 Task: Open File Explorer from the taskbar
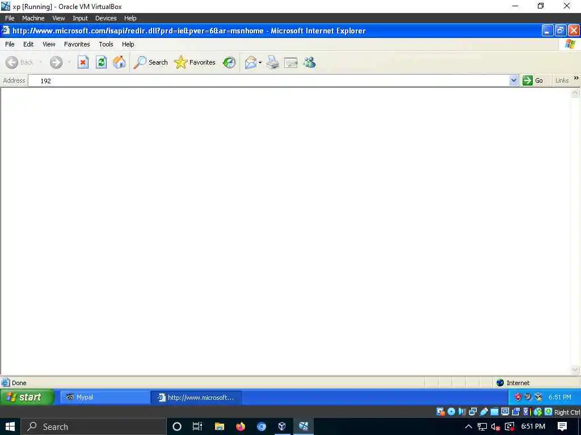[220, 427]
